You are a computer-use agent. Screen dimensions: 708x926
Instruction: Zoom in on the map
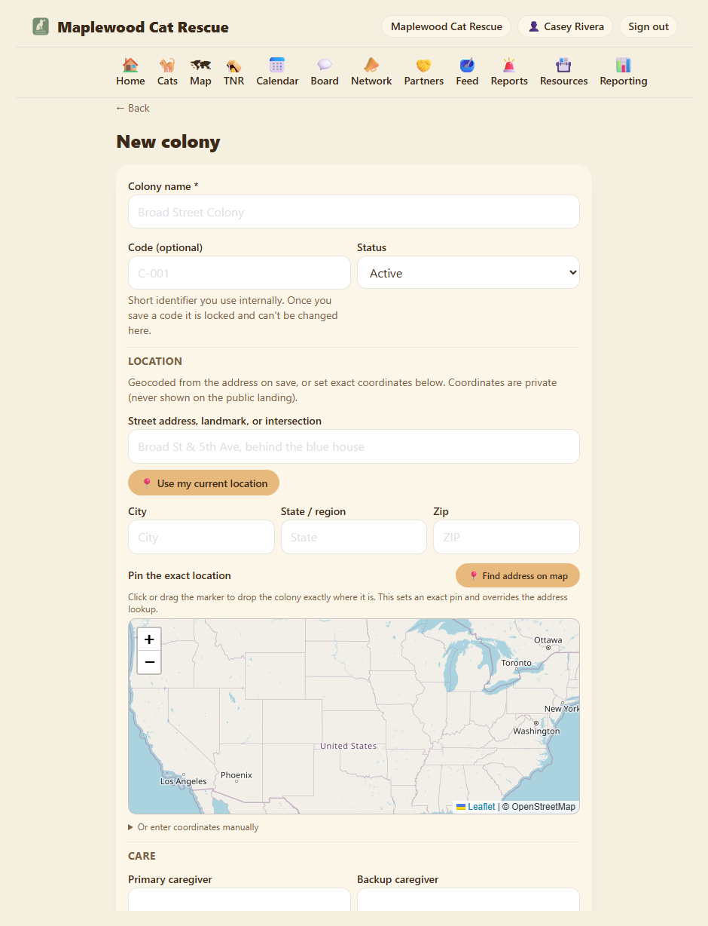[149, 639]
